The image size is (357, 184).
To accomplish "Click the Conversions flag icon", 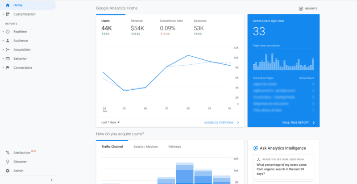I will point(8,67).
